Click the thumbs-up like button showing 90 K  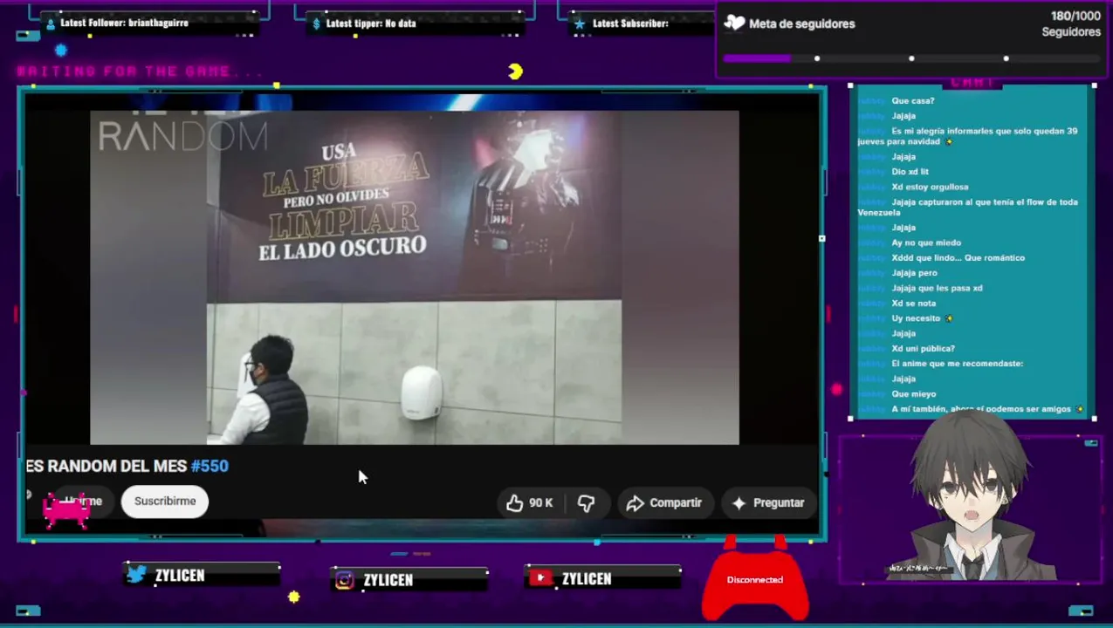point(529,502)
